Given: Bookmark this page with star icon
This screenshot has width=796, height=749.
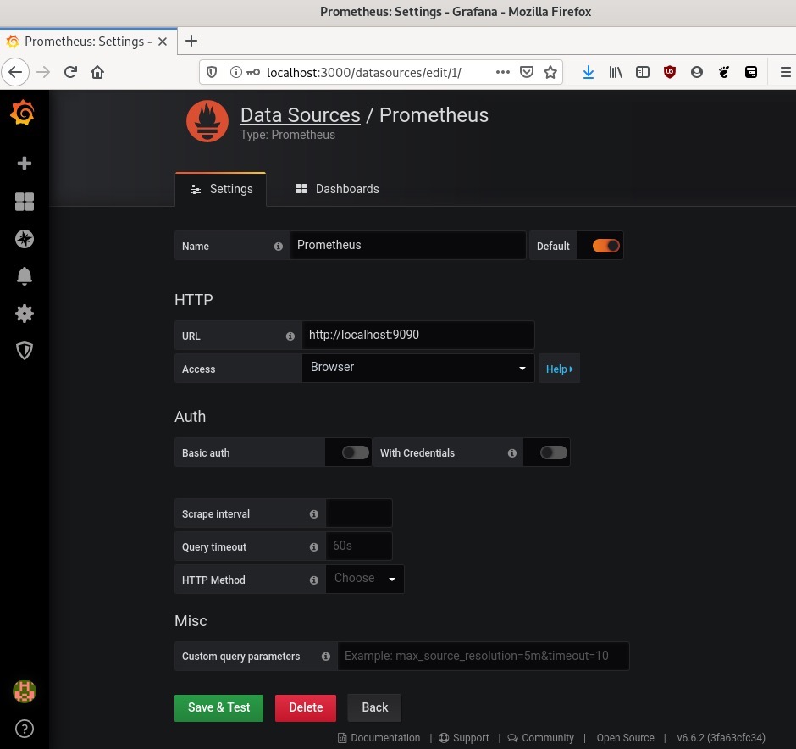Looking at the screenshot, I should coord(550,72).
